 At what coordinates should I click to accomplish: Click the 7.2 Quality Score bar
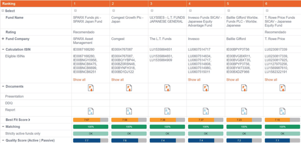[x=244, y=141]
